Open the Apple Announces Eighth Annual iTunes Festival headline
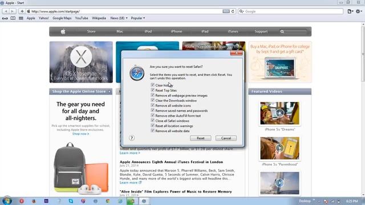The width and height of the screenshot is (365, 205). tap(171, 162)
